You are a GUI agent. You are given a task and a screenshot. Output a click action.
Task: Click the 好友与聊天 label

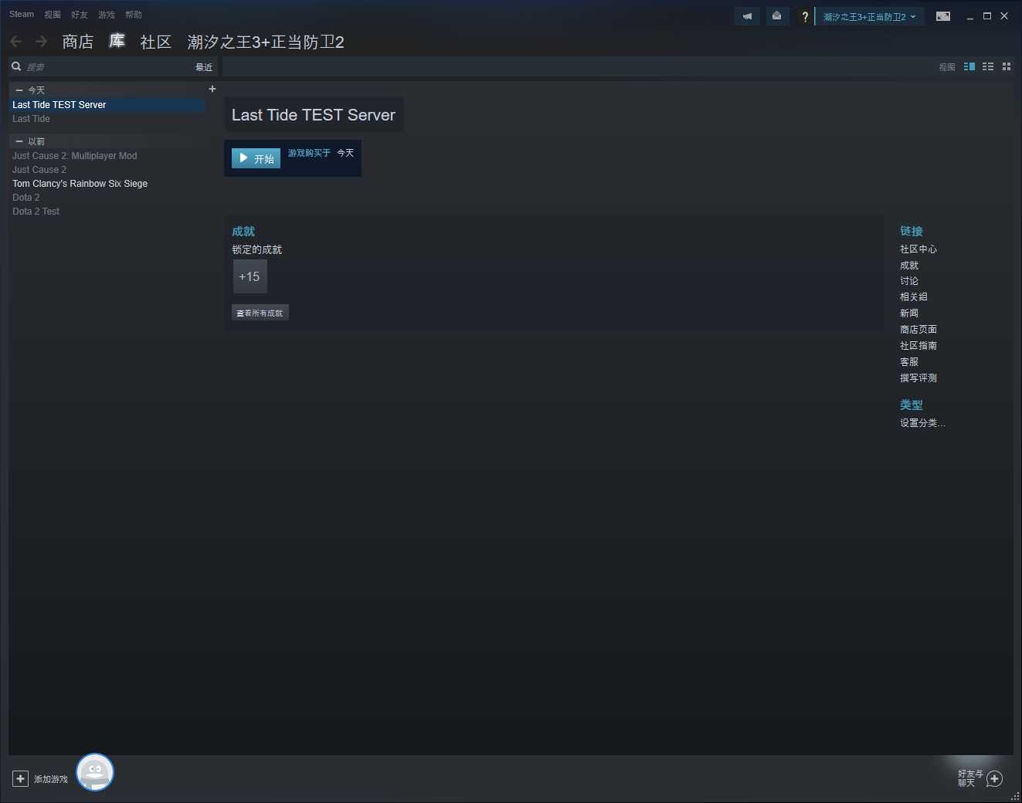(970, 778)
